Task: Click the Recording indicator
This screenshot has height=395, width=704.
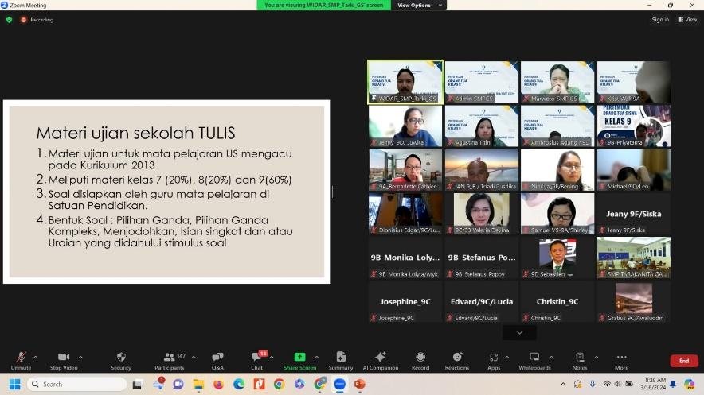Action: [37, 20]
